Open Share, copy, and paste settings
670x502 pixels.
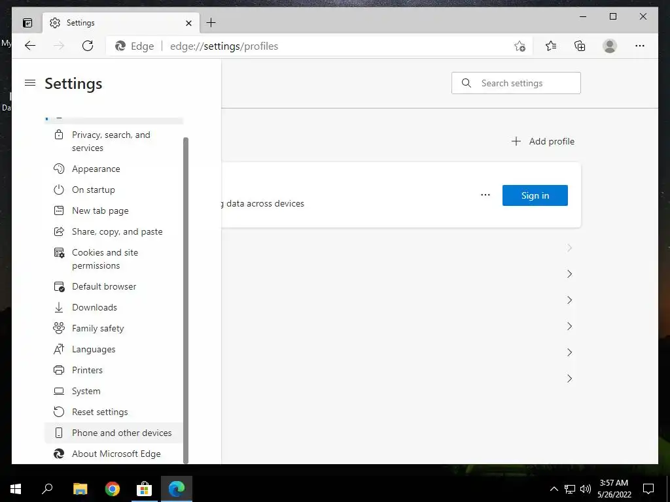[114, 232]
